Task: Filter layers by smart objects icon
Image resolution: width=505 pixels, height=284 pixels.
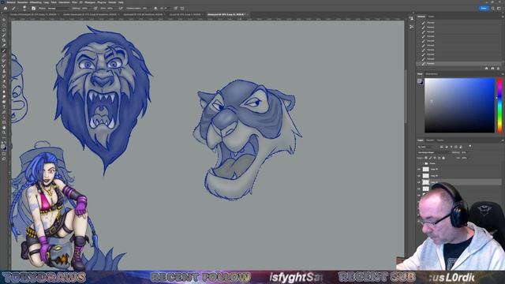Action: tap(461, 147)
